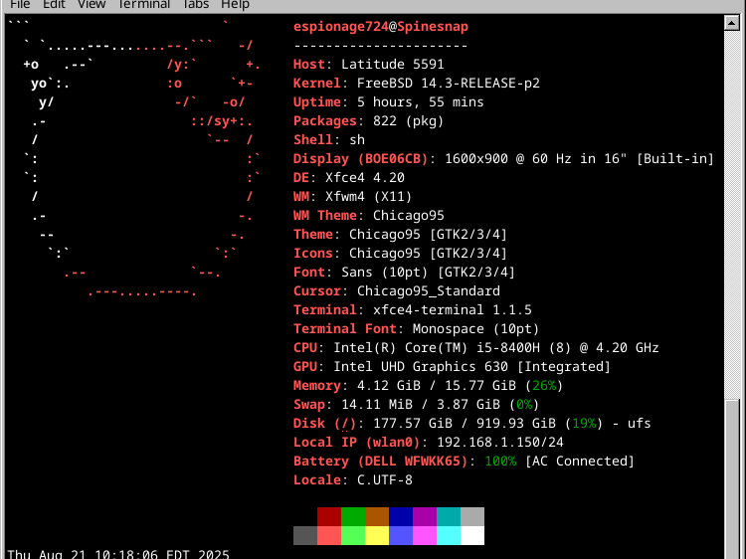The image size is (746, 559).
Task: Click the Theme line Chicago95 [GTK2/3/4]
Action: (x=428, y=234)
